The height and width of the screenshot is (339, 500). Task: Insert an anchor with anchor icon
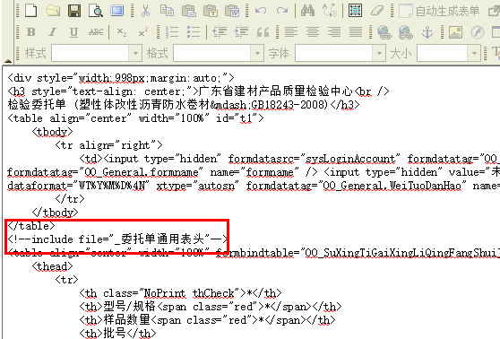(x=427, y=32)
